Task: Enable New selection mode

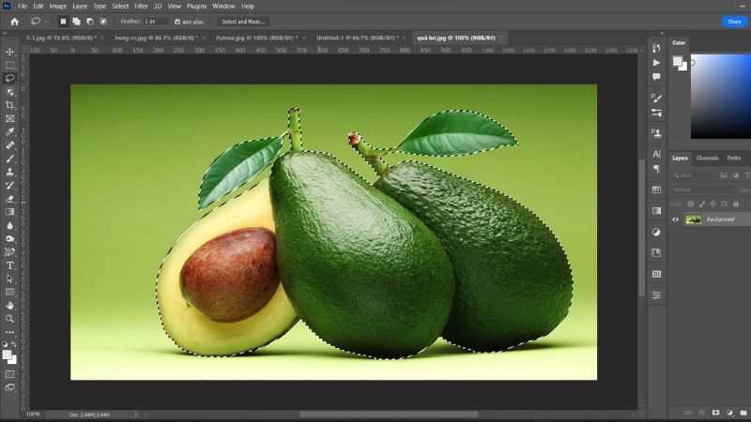Action: pos(63,22)
